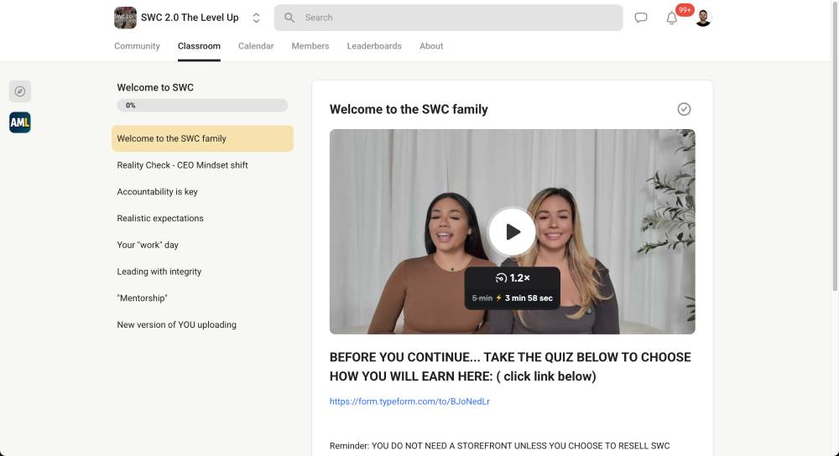Open the Members tab
839x456 pixels.
(x=310, y=46)
